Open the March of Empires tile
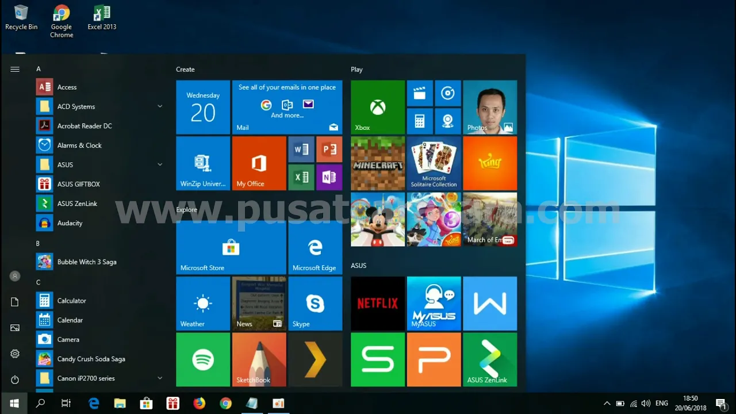736x414 pixels. pyautogui.click(x=490, y=219)
